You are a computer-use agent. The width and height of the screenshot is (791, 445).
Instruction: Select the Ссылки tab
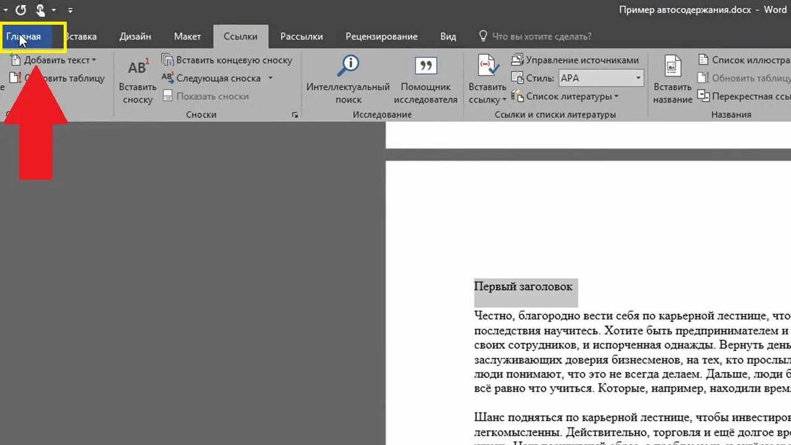pyautogui.click(x=241, y=36)
